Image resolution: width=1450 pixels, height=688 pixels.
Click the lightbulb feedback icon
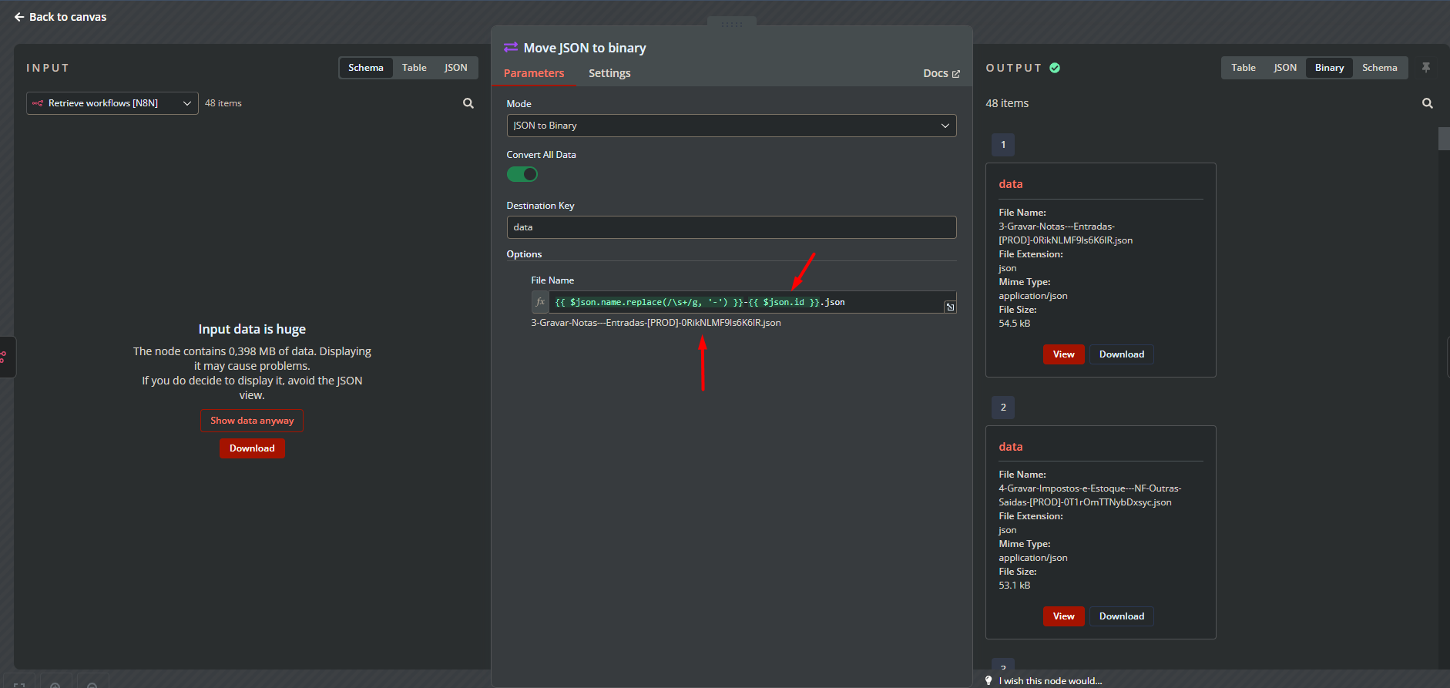pos(988,680)
